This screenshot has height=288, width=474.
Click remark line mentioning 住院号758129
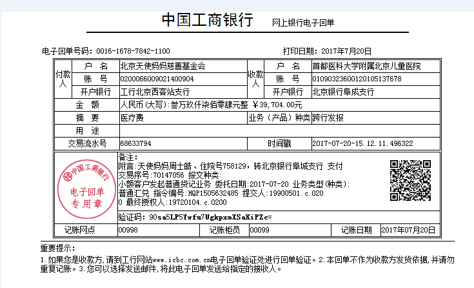[x=231, y=166]
